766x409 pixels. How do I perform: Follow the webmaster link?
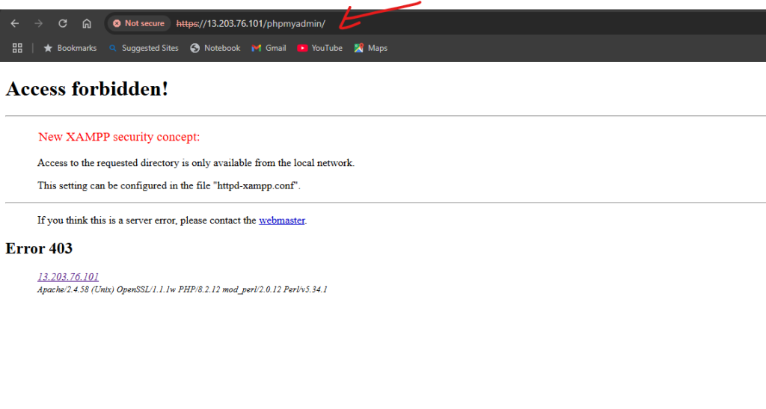pos(281,221)
